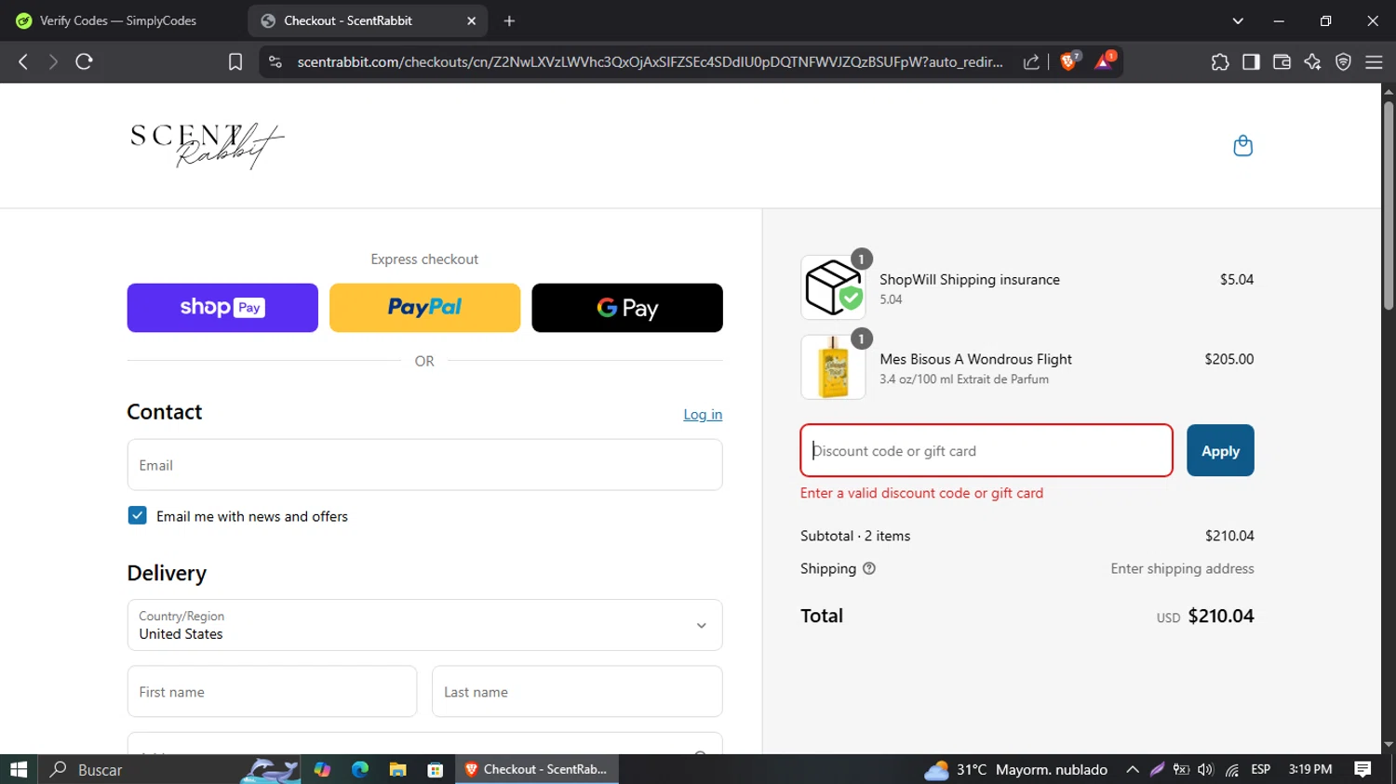This screenshot has width=1396, height=784.
Task: Pay with PayPal
Action: point(424,308)
